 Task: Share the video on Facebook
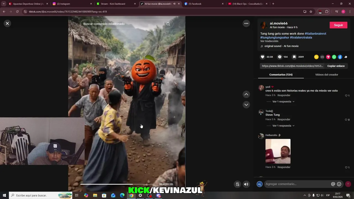click(x=340, y=57)
